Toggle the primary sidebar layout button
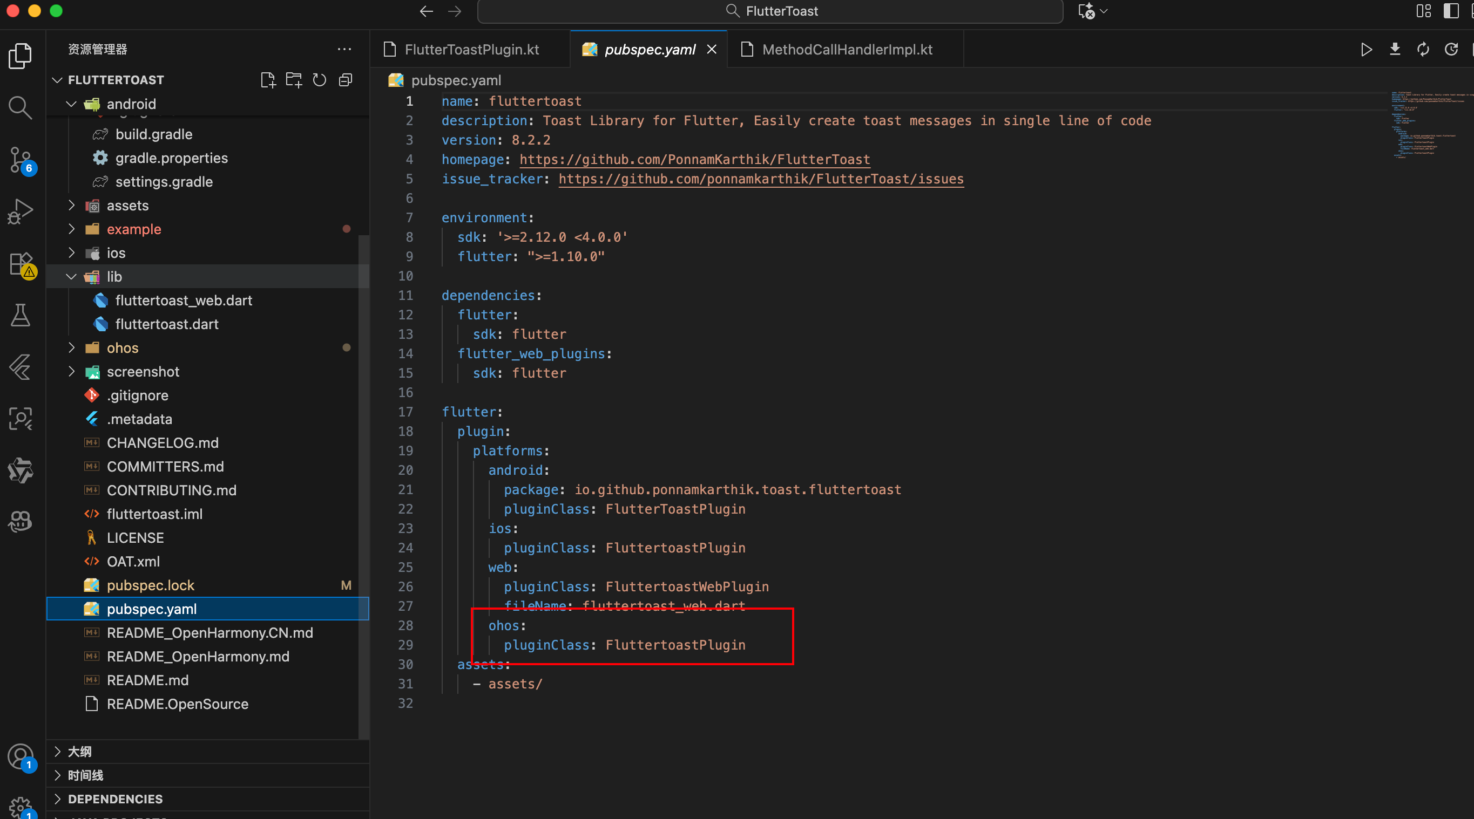The image size is (1474, 819). [x=1451, y=11]
